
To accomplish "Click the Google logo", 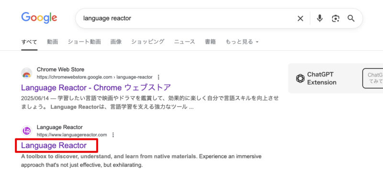I will coord(39,18).
